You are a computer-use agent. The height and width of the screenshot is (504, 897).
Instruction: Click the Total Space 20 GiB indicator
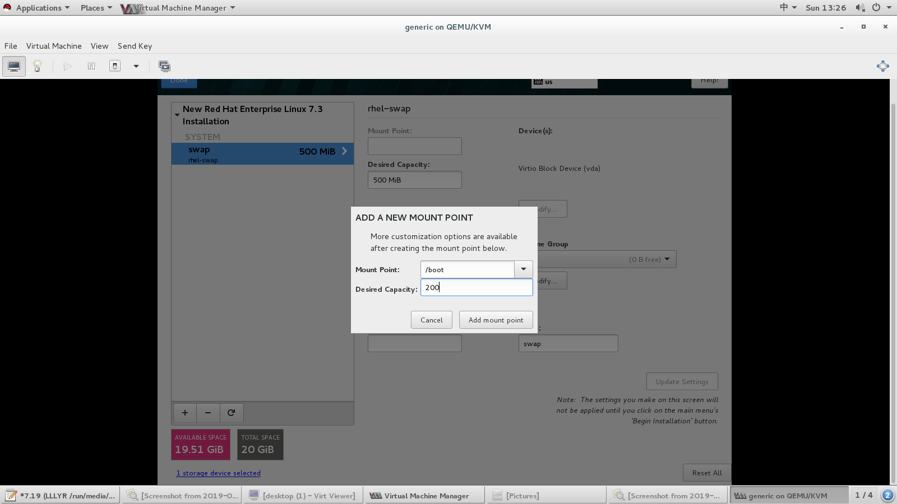260,445
